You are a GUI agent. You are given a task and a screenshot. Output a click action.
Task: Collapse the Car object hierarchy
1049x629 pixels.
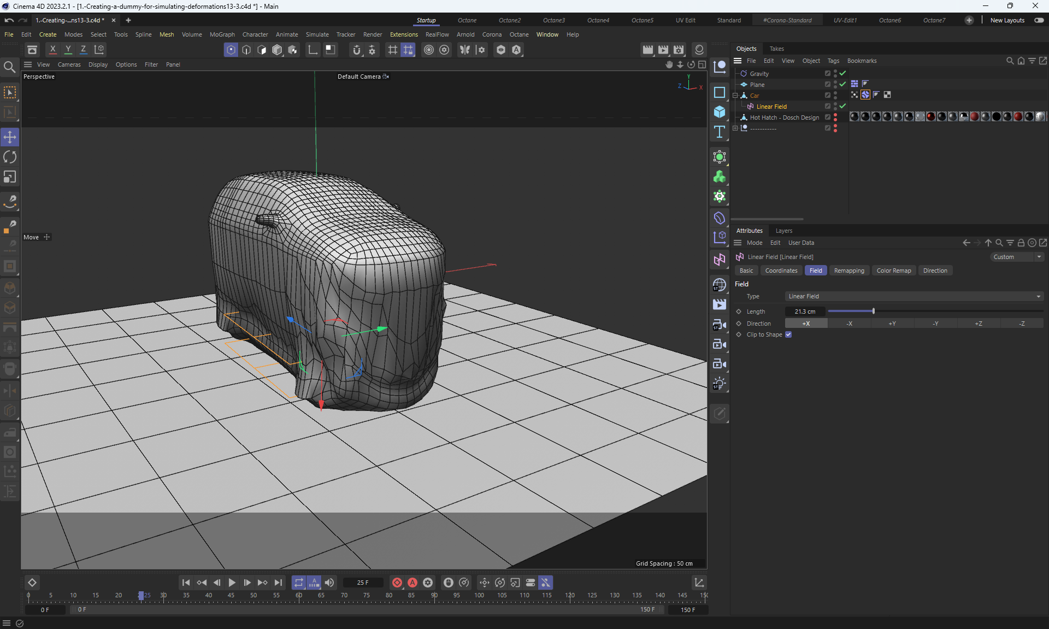[x=735, y=95]
